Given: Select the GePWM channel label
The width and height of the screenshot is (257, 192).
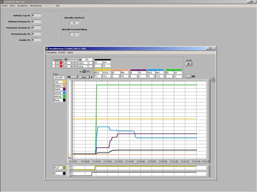Looking at the screenshot, I should tap(58, 93).
